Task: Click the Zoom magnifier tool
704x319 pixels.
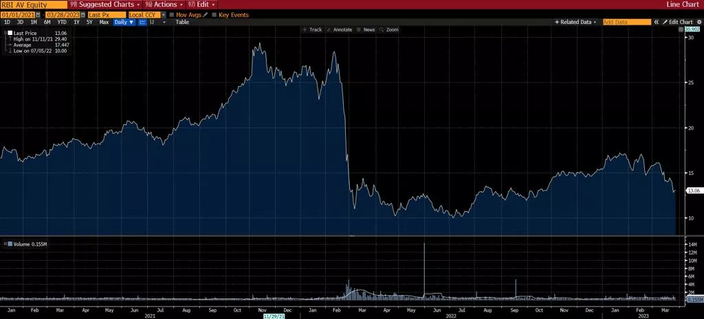Action: (388, 29)
